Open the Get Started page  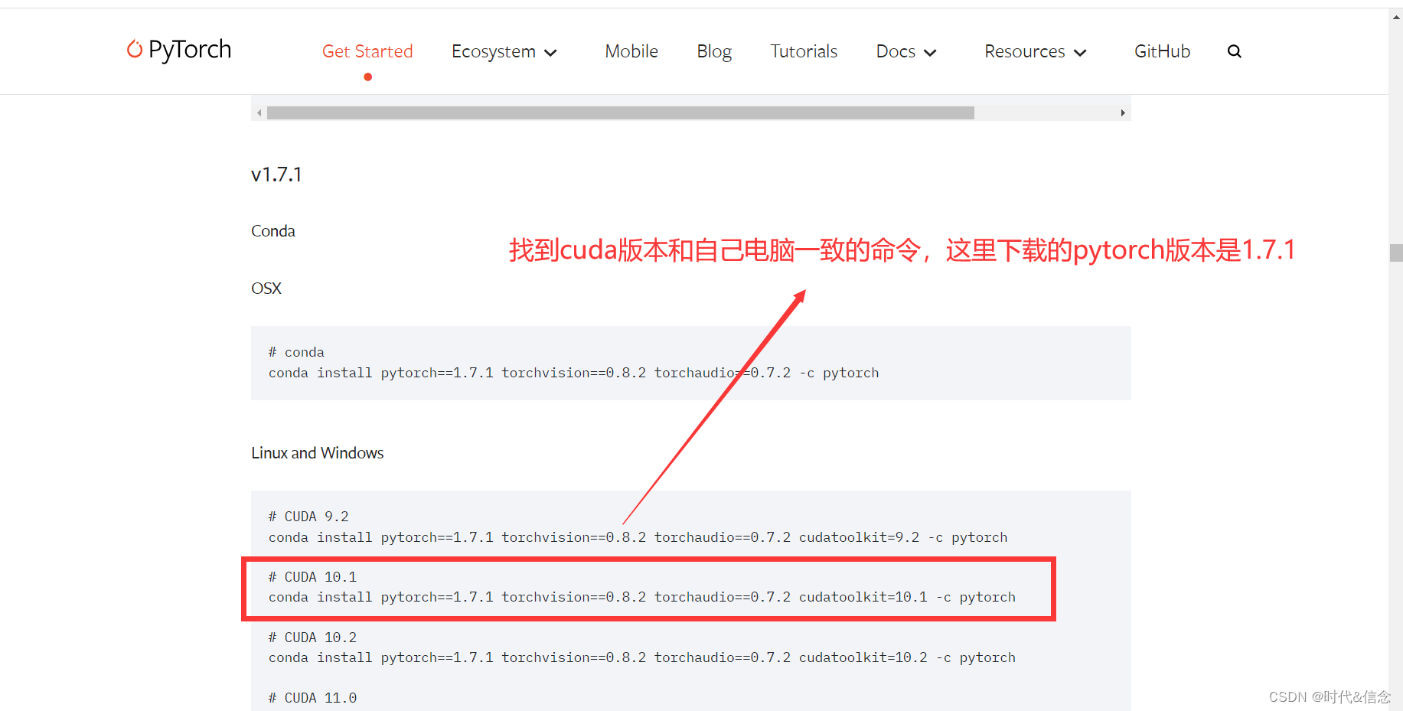367,51
